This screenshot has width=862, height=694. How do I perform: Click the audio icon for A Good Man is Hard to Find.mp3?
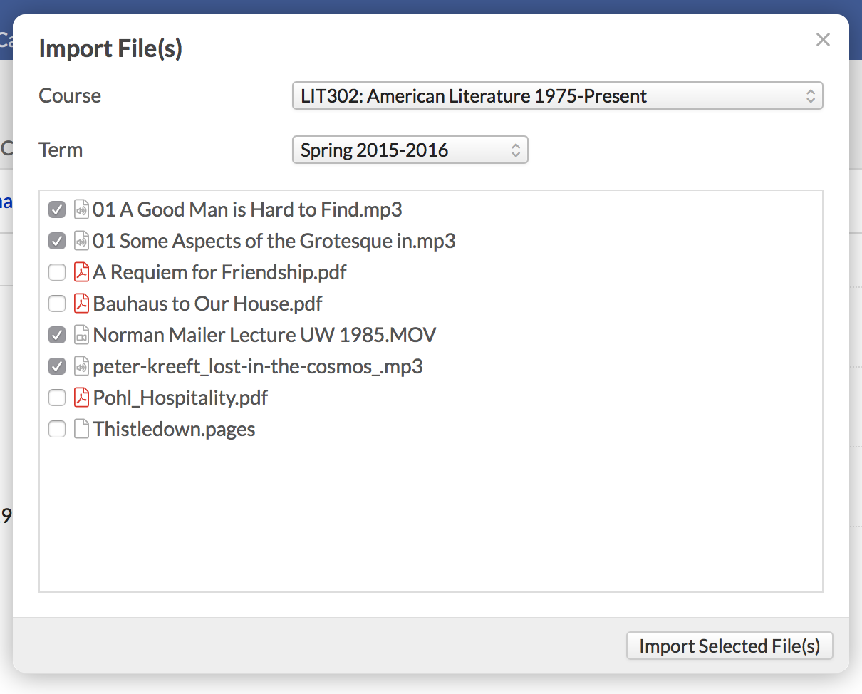click(x=81, y=209)
